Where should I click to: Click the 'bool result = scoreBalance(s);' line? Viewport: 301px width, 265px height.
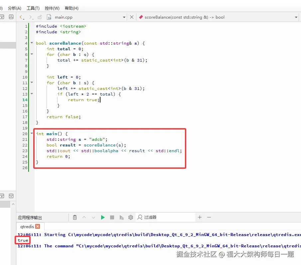coord(86,145)
